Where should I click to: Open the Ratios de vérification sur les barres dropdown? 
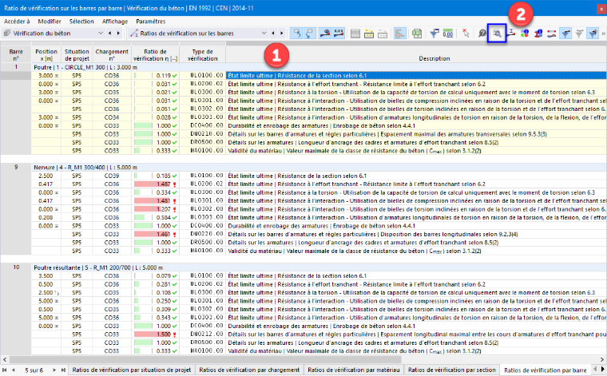point(264,34)
